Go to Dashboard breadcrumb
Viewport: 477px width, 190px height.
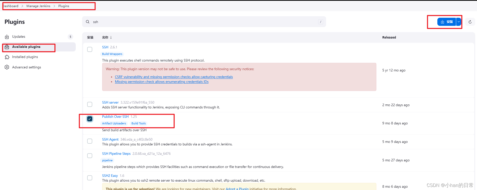(10, 6)
